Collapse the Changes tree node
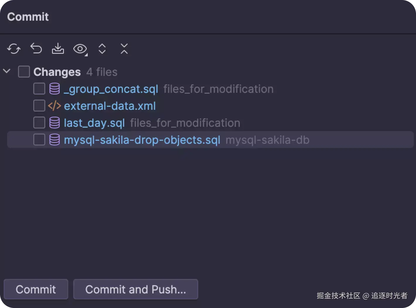The height and width of the screenshot is (308, 416). [7, 71]
